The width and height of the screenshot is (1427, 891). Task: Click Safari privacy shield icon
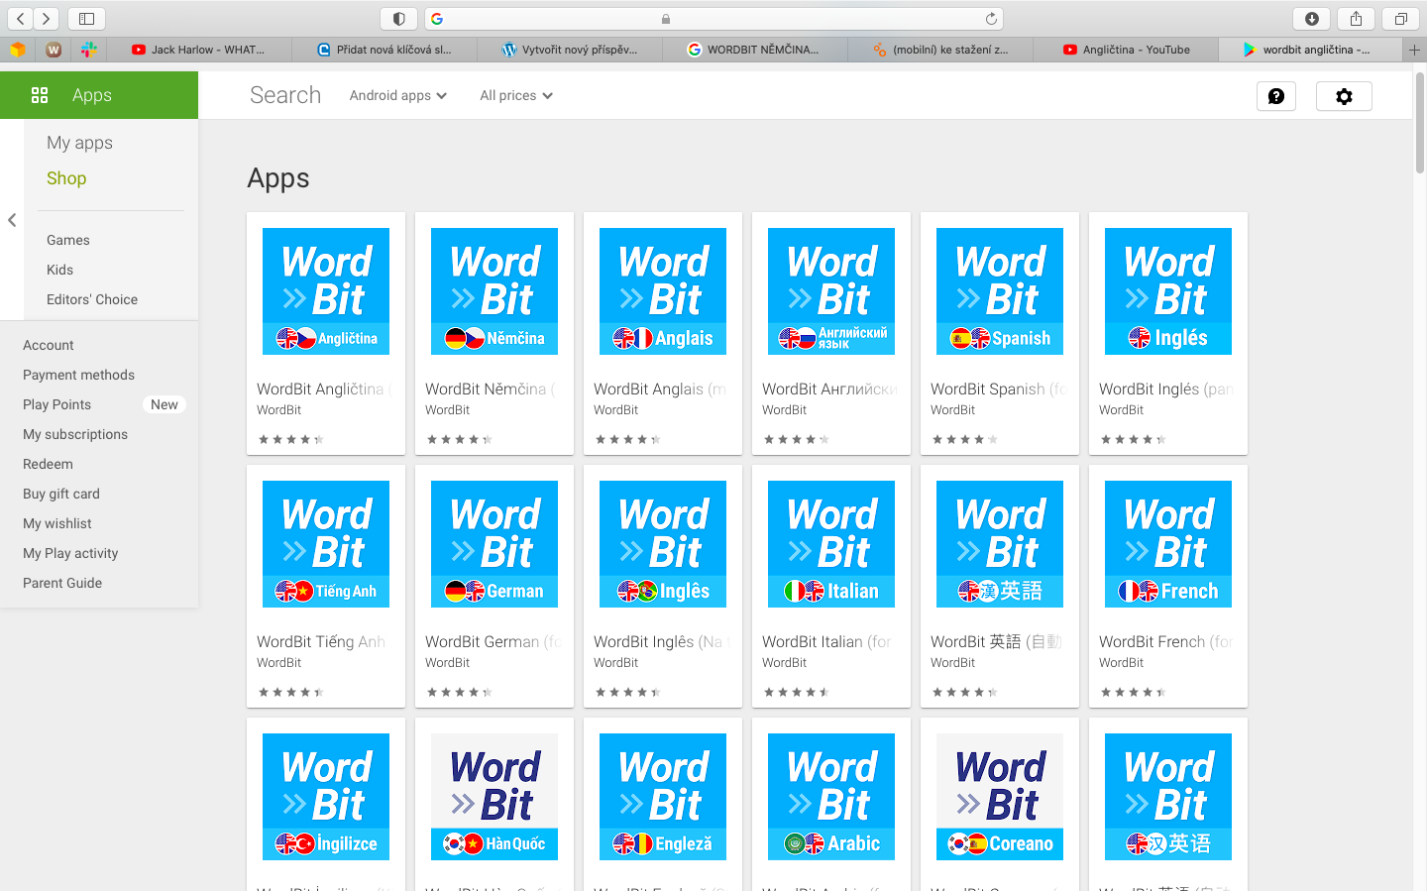399,19
